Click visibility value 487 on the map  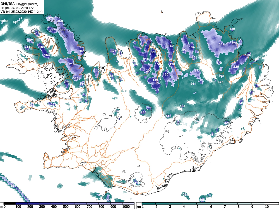[x=112, y=76]
